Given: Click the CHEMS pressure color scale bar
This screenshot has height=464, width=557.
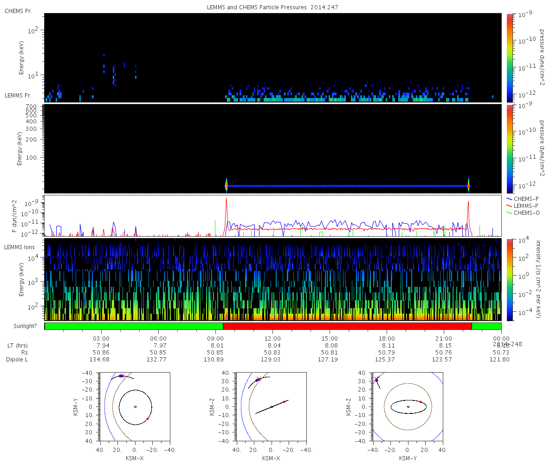Looking at the screenshot, I should click(510, 58).
